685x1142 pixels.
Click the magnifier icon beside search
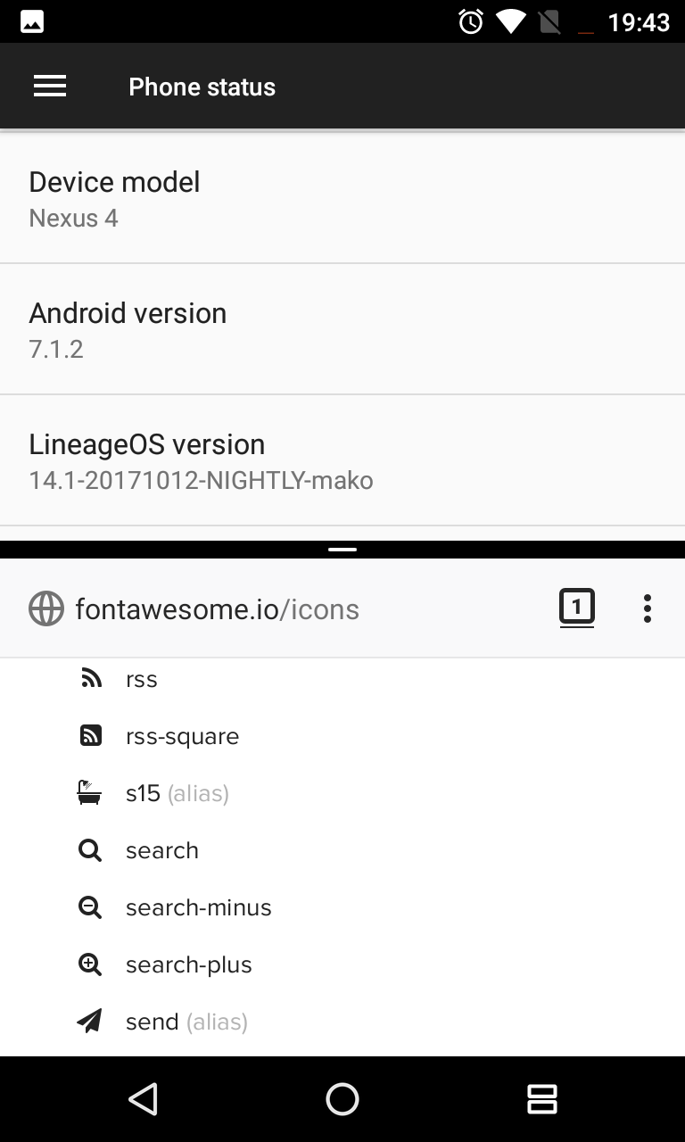click(90, 849)
